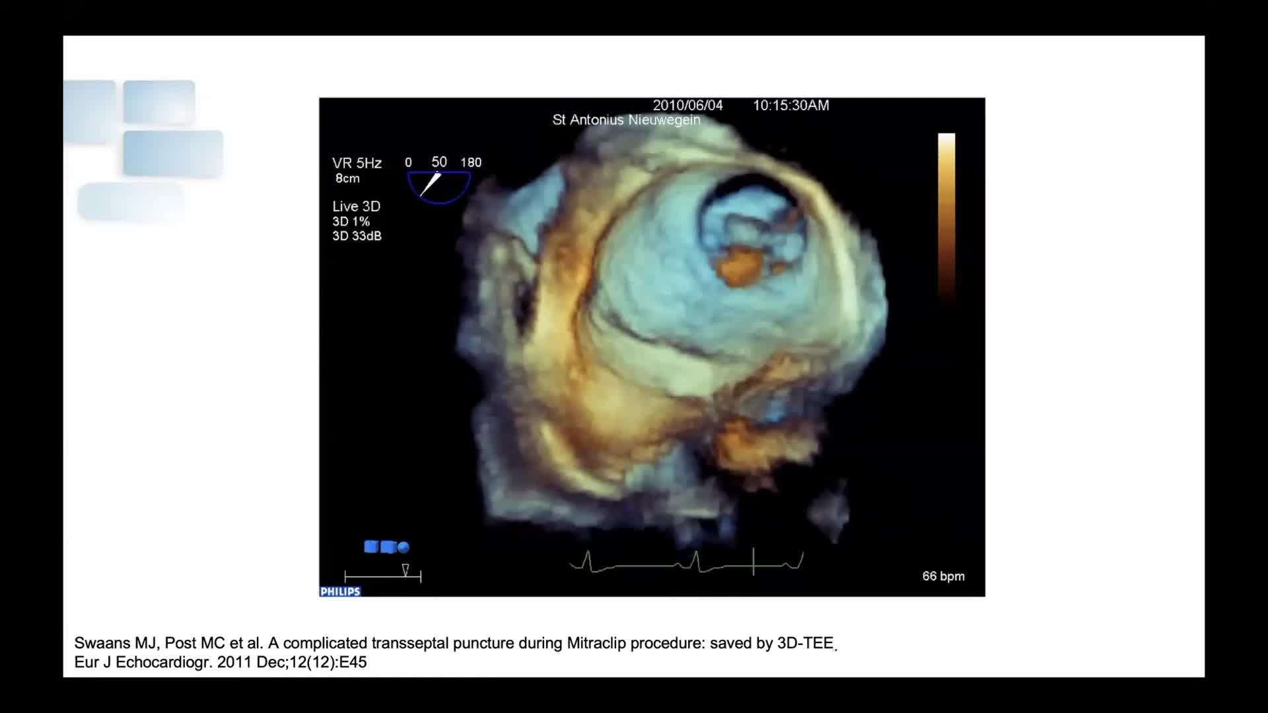Image resolution: width=1268 pixels, height=713 pixels.
Task: Click the Eur J Echocardiogr journal reference
Action: [221, 662]
